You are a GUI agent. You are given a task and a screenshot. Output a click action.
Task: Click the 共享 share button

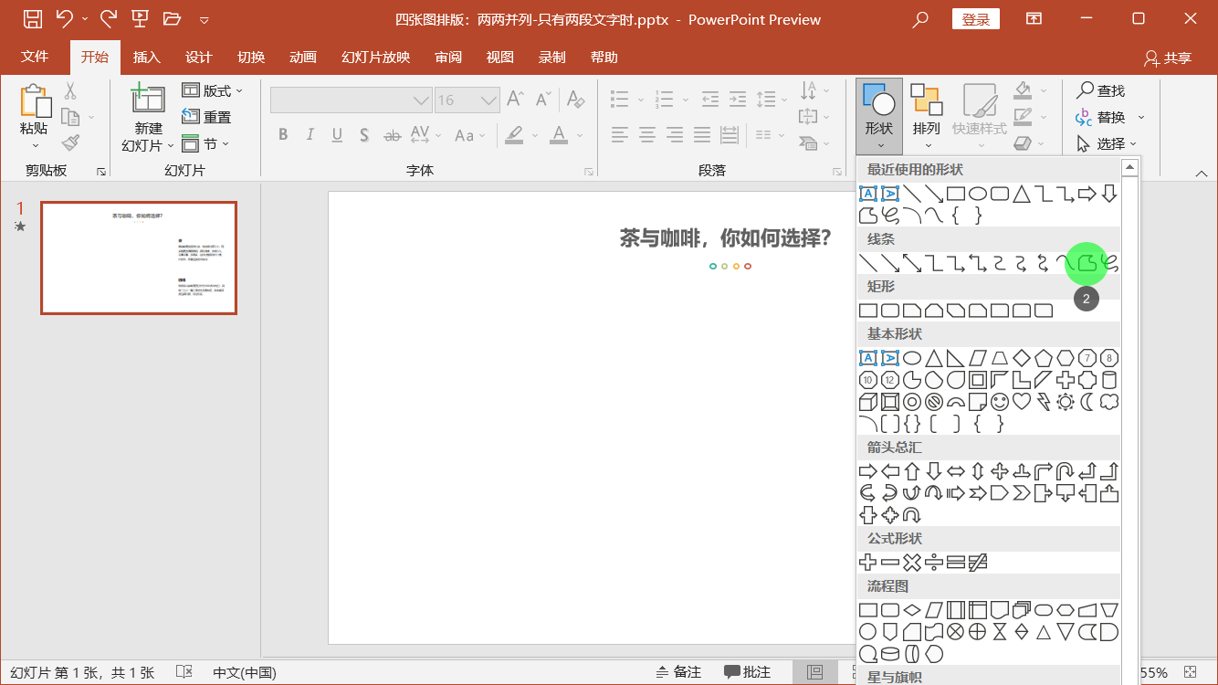coord(1168,58)
